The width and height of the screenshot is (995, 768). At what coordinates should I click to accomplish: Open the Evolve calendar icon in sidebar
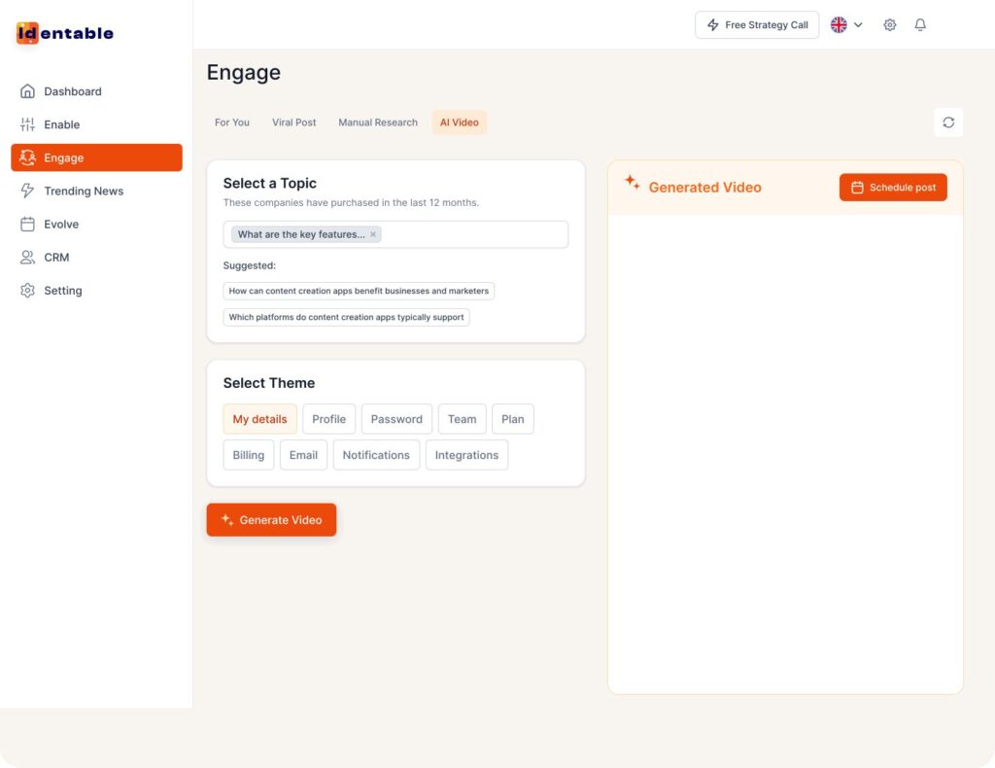(x=27, y=224)
